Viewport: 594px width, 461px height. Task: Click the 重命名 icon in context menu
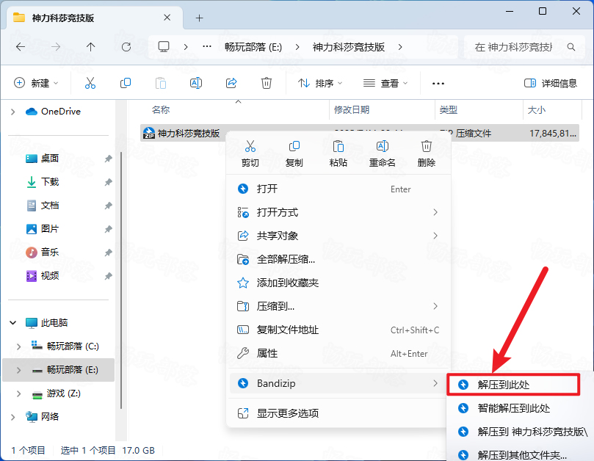point(383,146)
